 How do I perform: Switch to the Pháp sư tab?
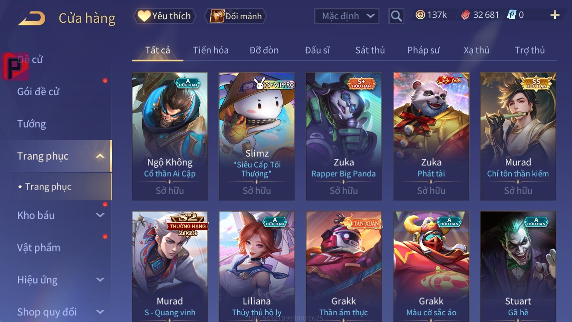(x=424, y=50)
